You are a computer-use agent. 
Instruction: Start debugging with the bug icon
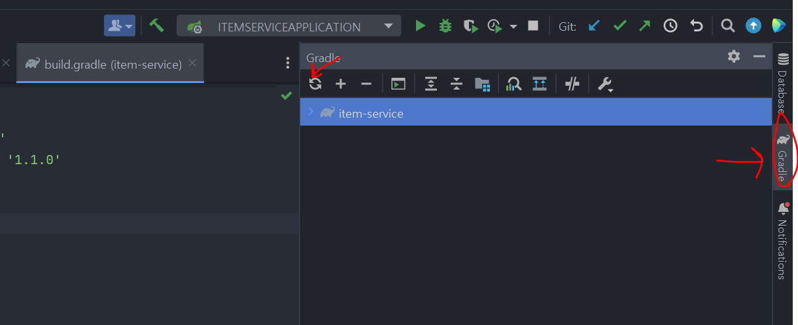445,26
